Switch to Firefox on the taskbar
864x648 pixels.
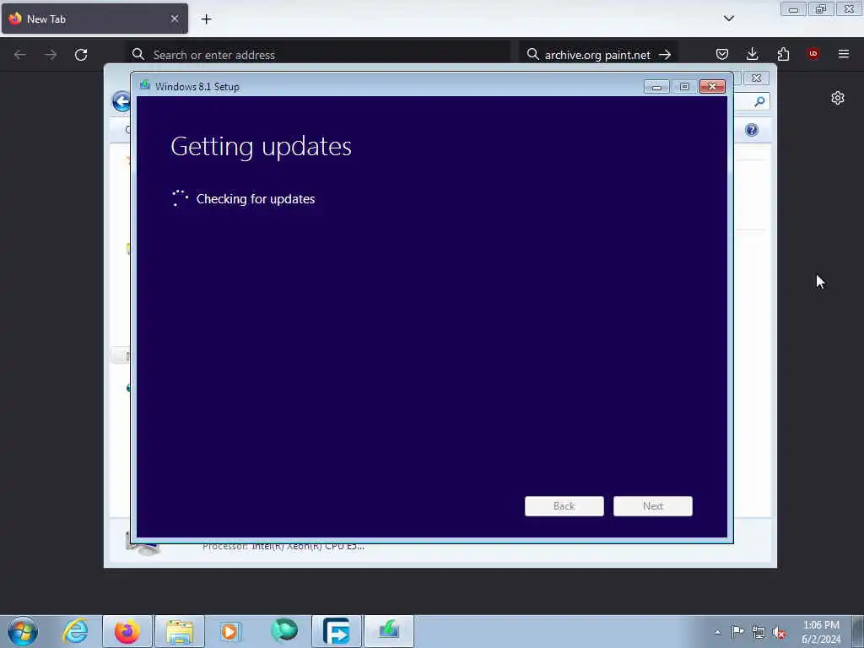pyautogui.click(x=127, y=631)
